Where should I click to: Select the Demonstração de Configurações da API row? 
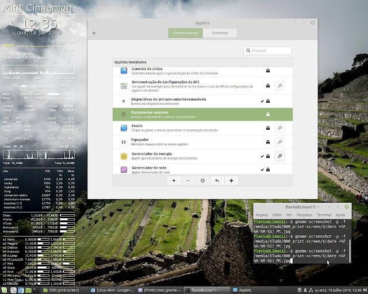coord(202,86)
